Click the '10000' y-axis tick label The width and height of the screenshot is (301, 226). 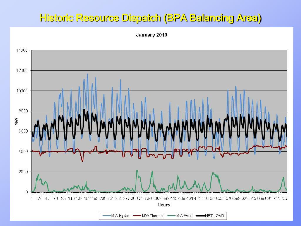22,91
